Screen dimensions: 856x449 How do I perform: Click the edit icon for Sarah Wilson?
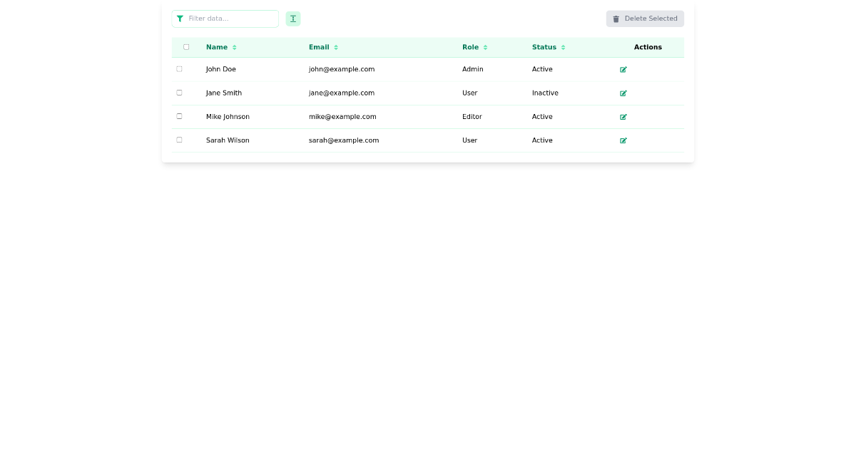(x=623, y=140)
